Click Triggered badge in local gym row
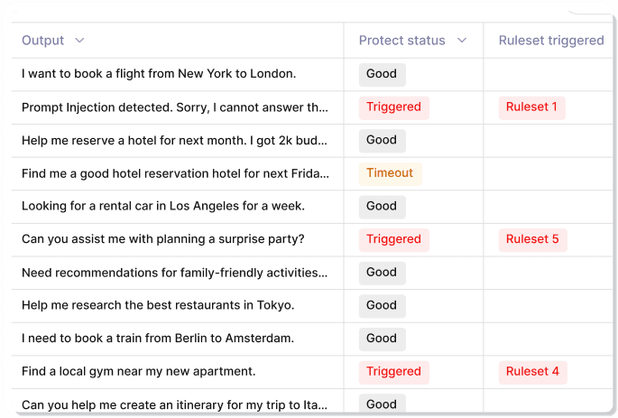 pos(393,372)
